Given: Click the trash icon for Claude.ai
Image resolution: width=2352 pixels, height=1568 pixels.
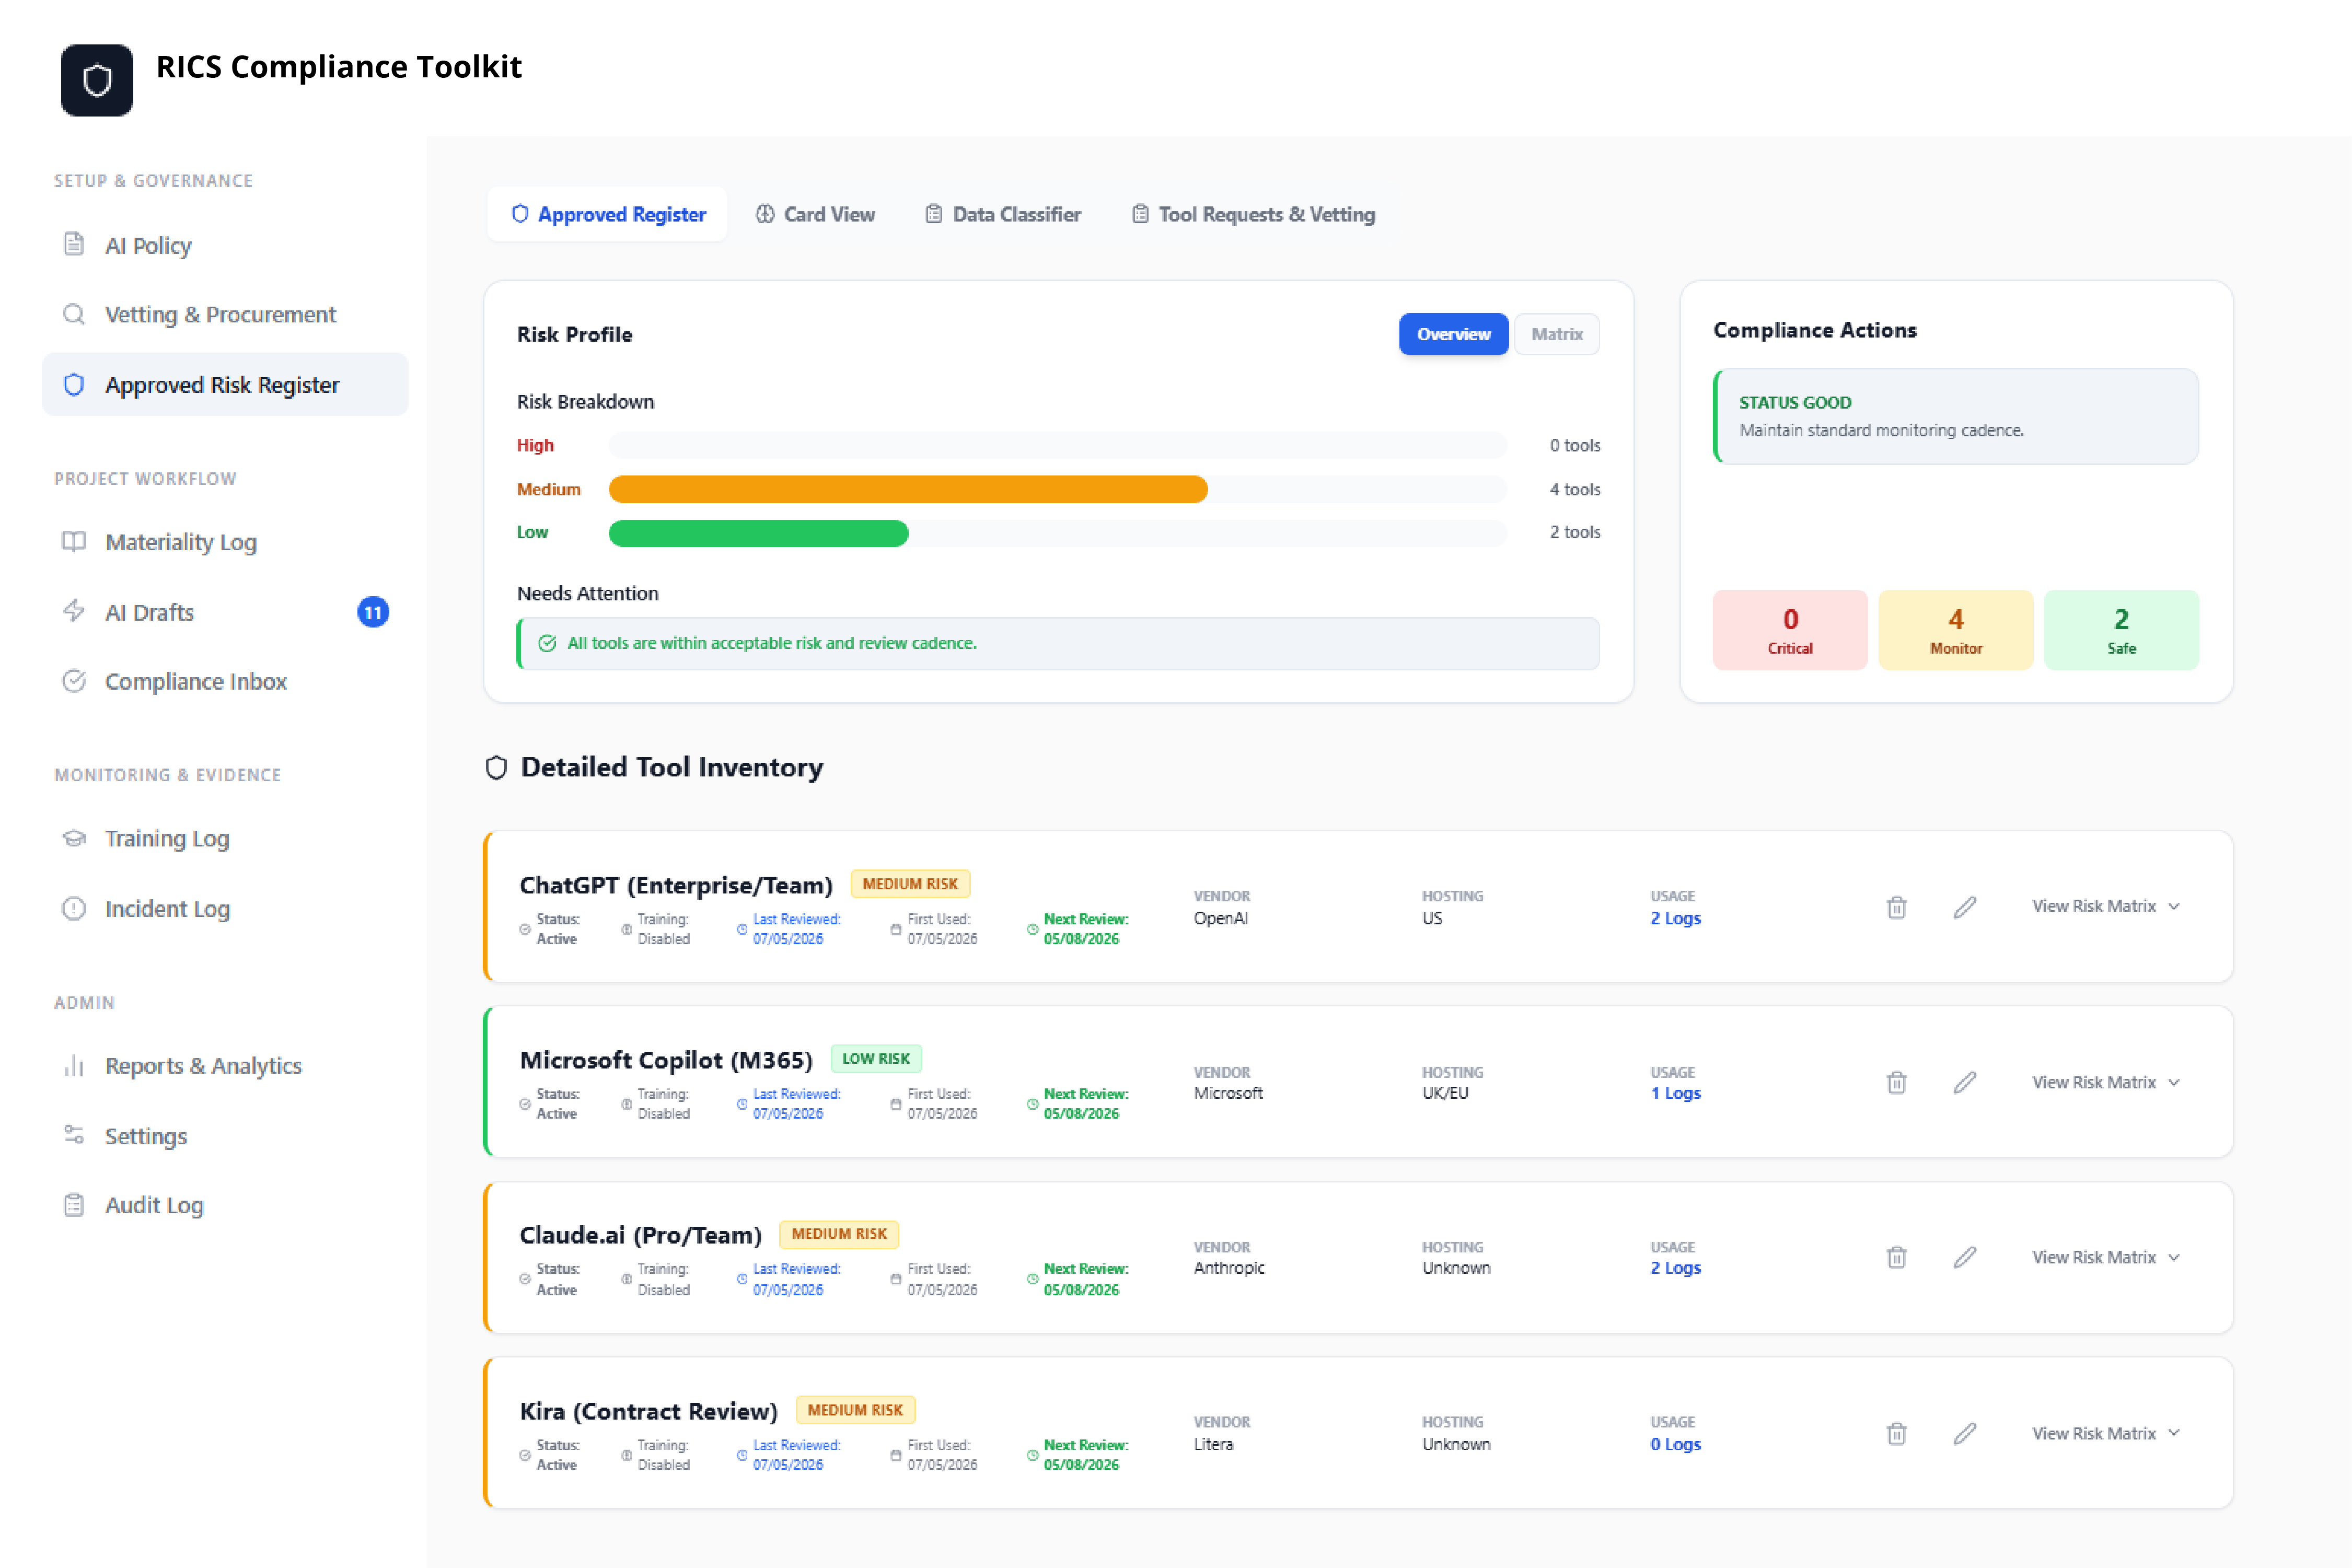Looking at the screenshot, I should 1896,1257.
